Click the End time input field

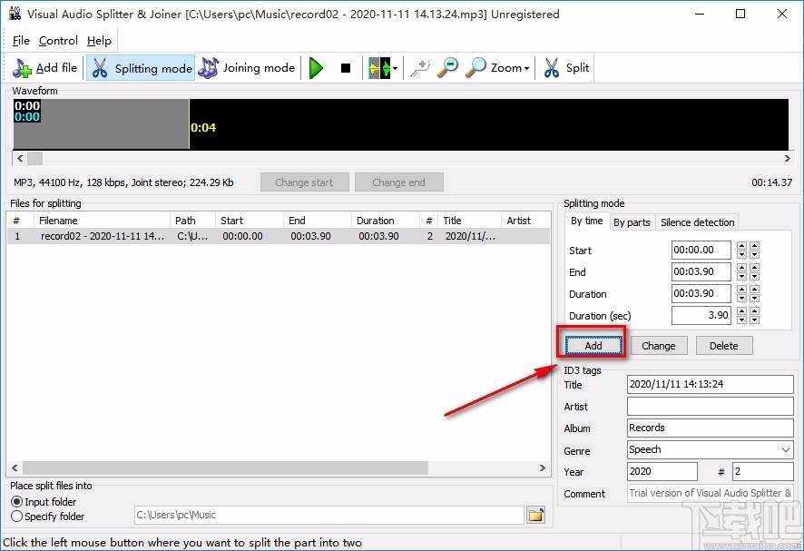(701, 272)
